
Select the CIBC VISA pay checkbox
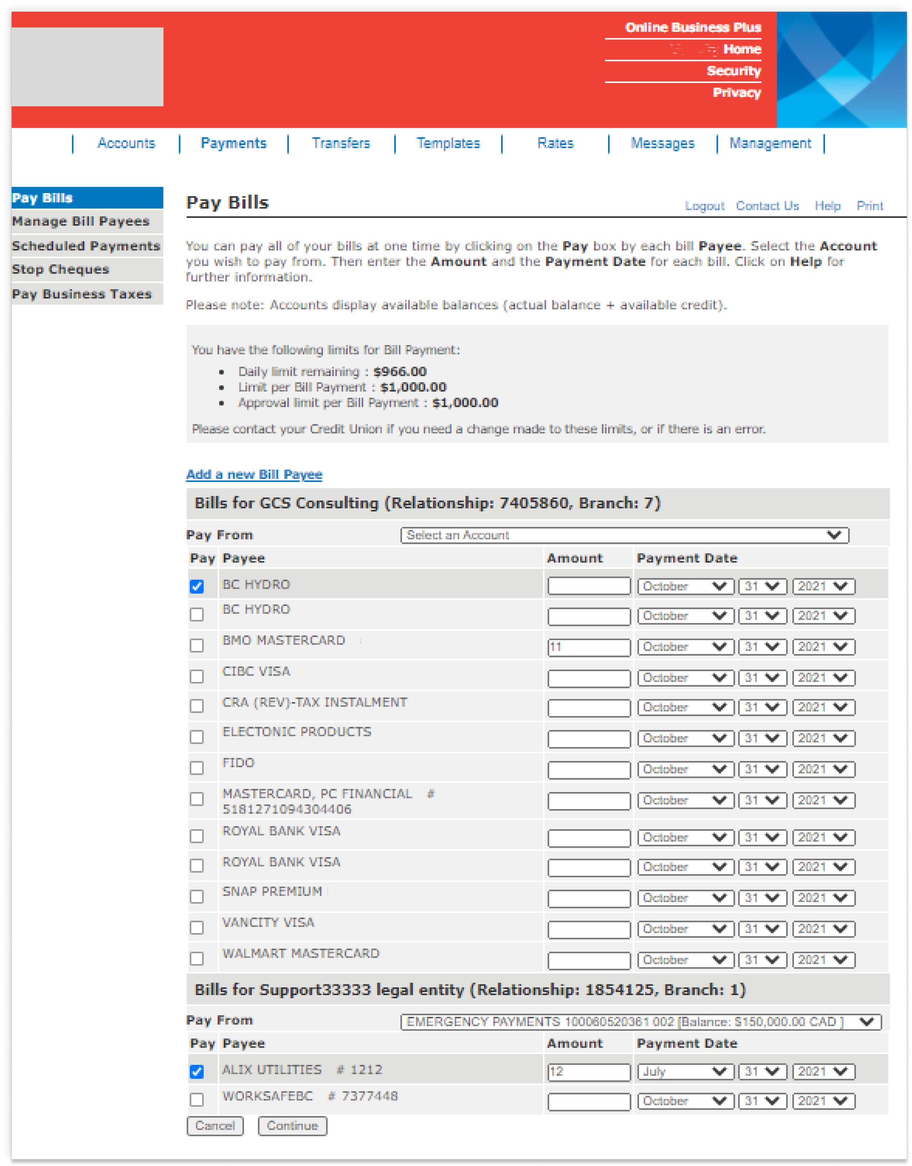(x=197, y=676)
